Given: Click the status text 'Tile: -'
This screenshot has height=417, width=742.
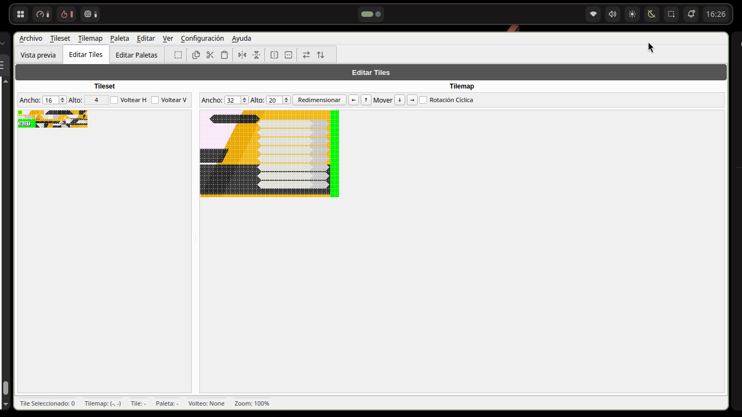Looking at the screenshot, I should click(x=138, y=403).
